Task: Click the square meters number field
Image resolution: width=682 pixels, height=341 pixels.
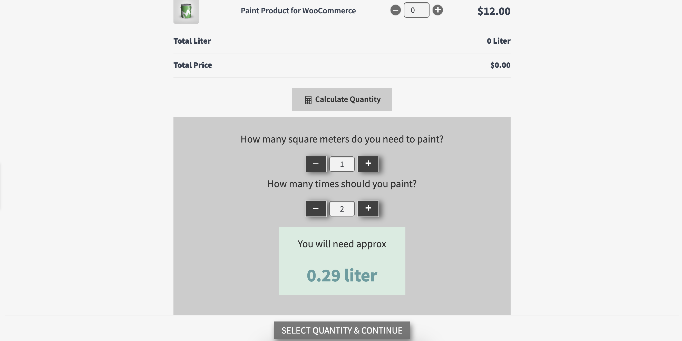Action: (342, 164)
